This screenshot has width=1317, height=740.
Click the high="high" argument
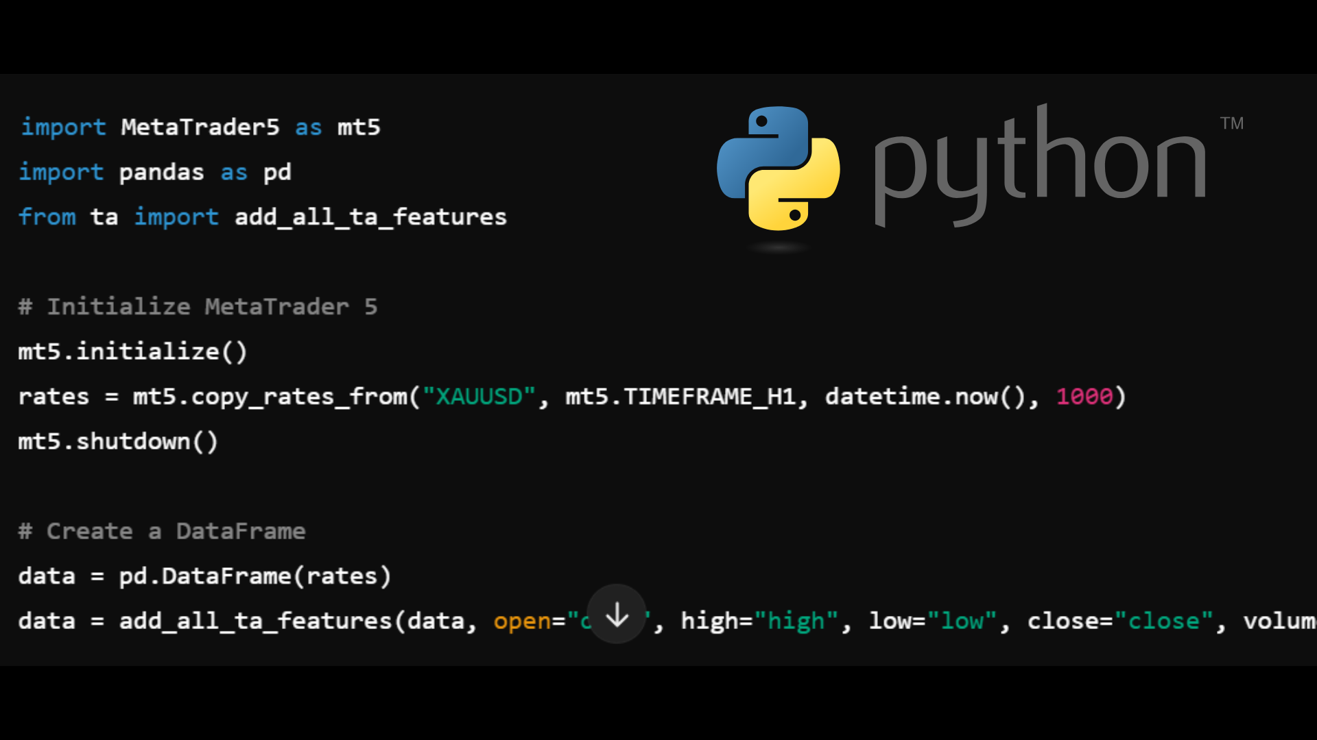pos(760,621)
